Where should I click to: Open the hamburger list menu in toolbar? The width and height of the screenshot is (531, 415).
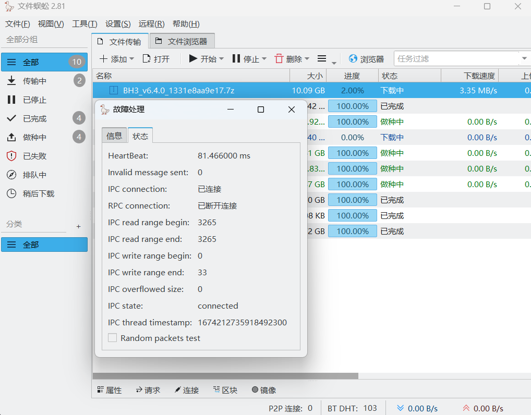[x=322, y=59]
